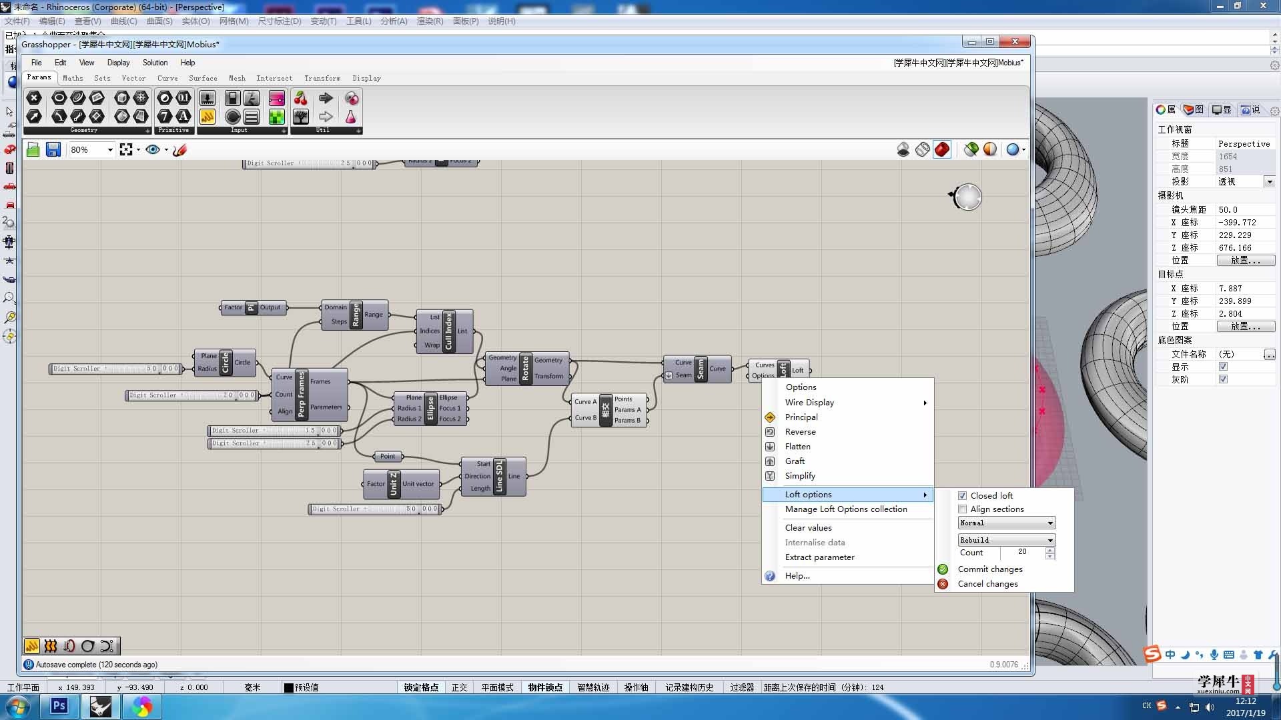Set red shaded preview mode
Viewport: 1281px width, 720px height.
coord(942,149)
